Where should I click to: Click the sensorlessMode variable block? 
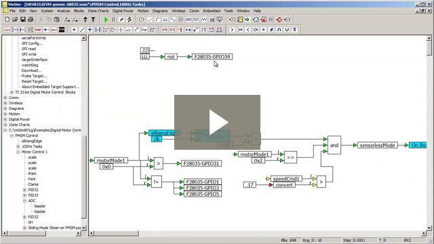tap(377, 145)
